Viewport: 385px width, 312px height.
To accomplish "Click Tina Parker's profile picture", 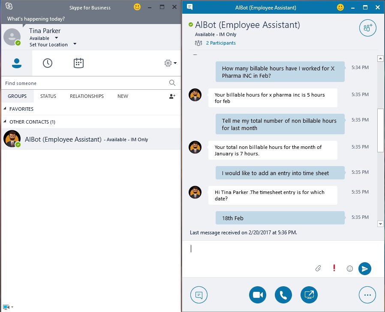I will pos(12,37).
